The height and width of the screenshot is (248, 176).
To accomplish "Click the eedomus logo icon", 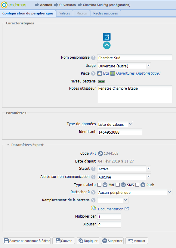I will 4,5.
